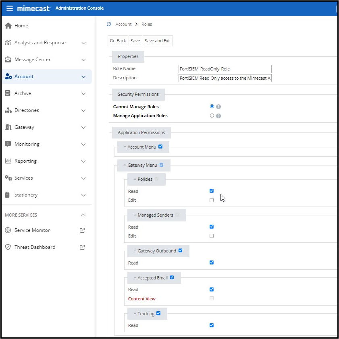Screen dimensions: 339x339
Task: Select the Archive sidebar icon
Action: 9,93
